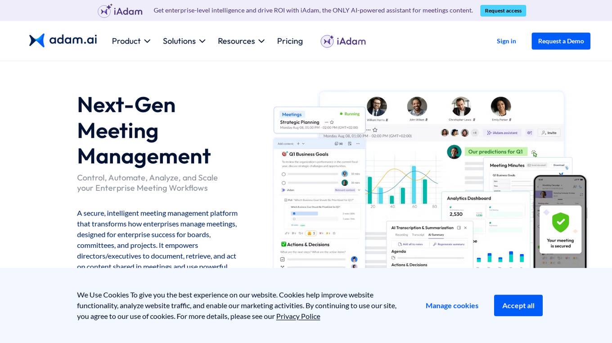Click the star icon in the Strategic Planning card
The height and width of the screenshot is (343, 612).
click(x=332, y=122)
